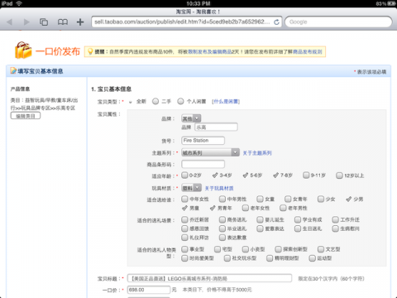Check the 商务送礼 occasion checkbox

pos(222,219)
